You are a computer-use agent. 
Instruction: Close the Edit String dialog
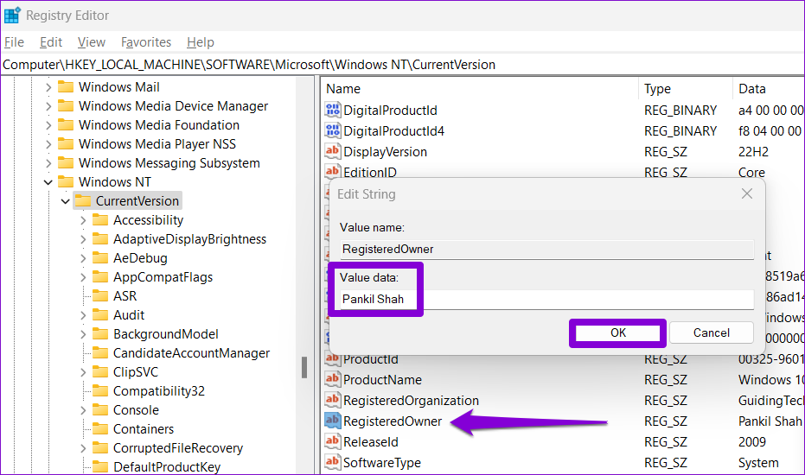(747, 194)
